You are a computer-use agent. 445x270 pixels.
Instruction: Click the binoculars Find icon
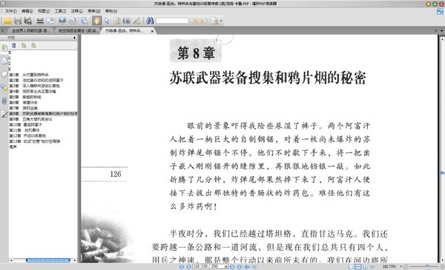[x=150, y=21]
